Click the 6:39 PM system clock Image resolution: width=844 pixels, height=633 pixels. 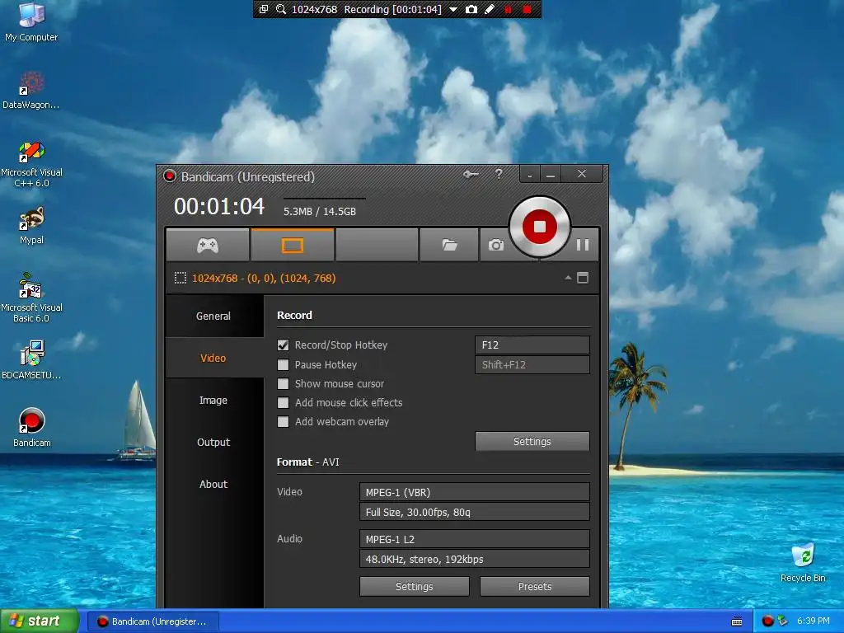click(814, 621)
